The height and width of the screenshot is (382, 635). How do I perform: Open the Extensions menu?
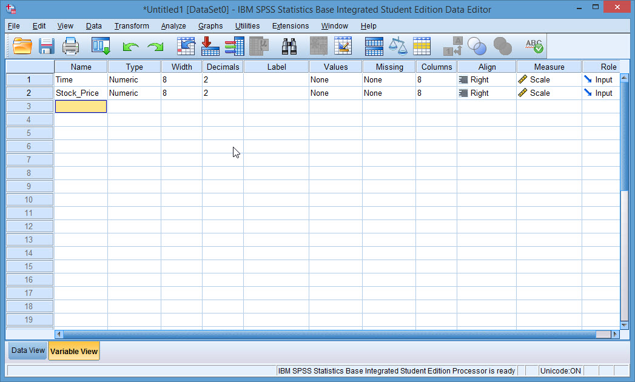(291, 26)
